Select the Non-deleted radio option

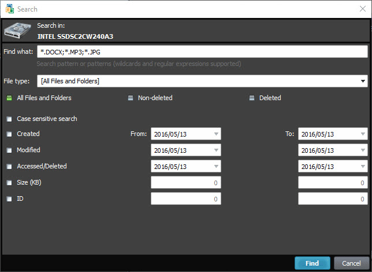131,98
